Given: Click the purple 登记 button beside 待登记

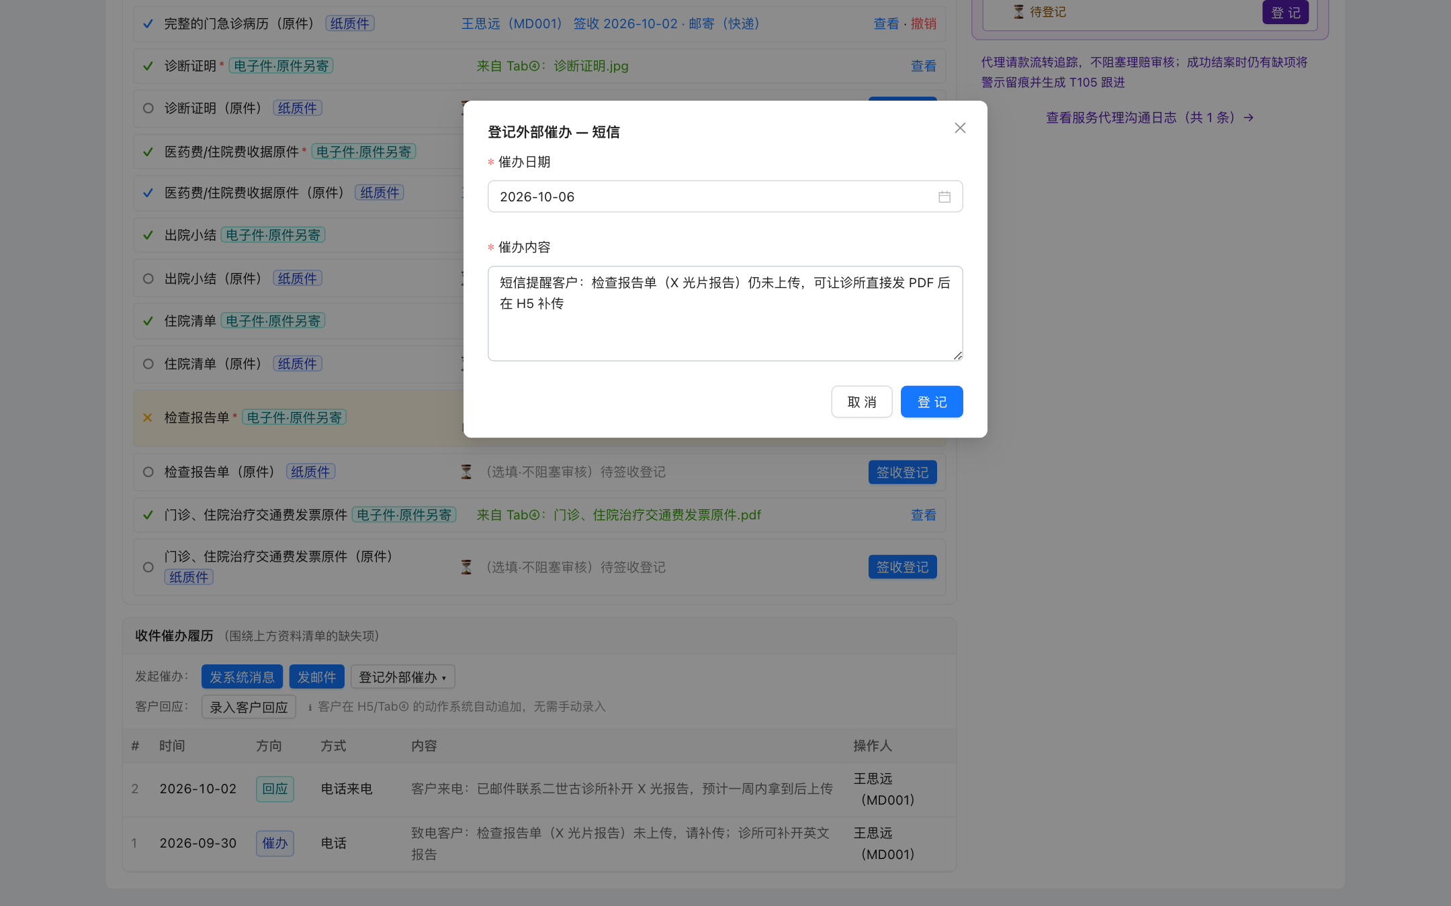Looking at the screenshot, I should [x=1285, y=12].
